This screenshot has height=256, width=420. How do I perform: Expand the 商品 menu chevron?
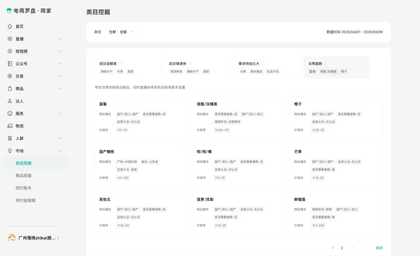pyautogui.click(x=60, y=88)
